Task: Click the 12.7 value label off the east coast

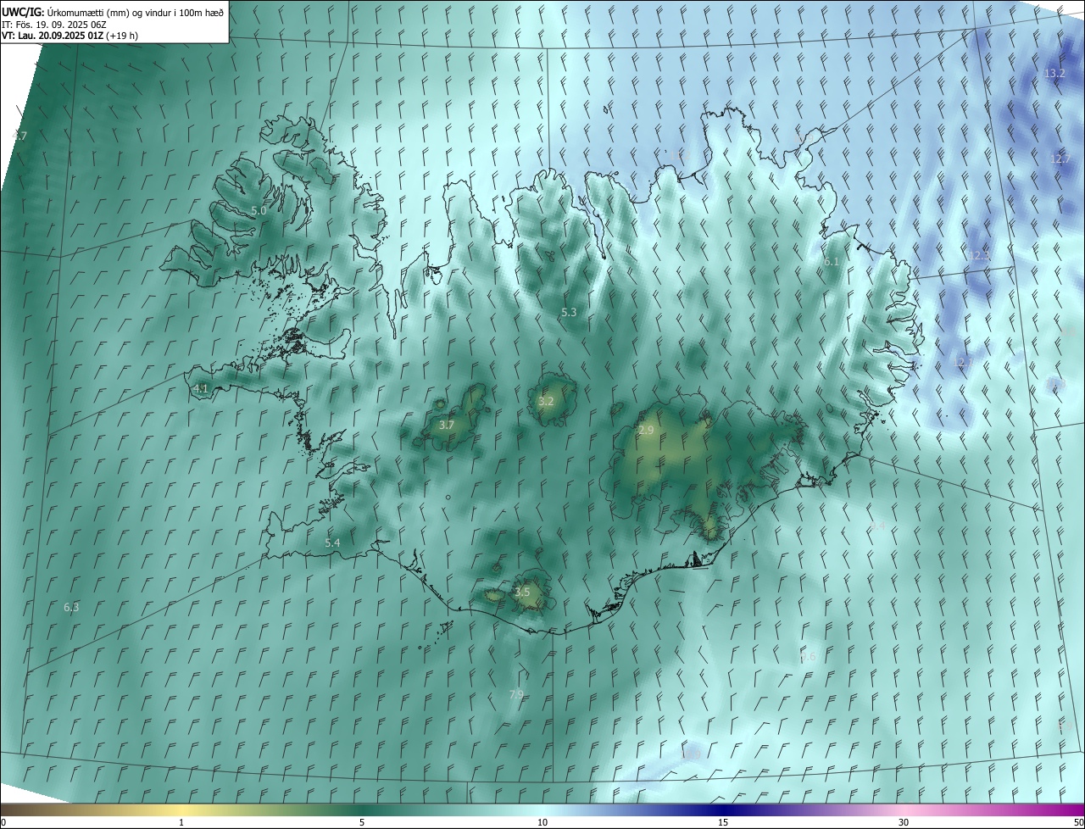Action: 1060,159
